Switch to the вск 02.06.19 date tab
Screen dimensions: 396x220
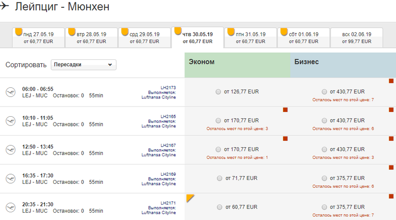tap(356, 38)
